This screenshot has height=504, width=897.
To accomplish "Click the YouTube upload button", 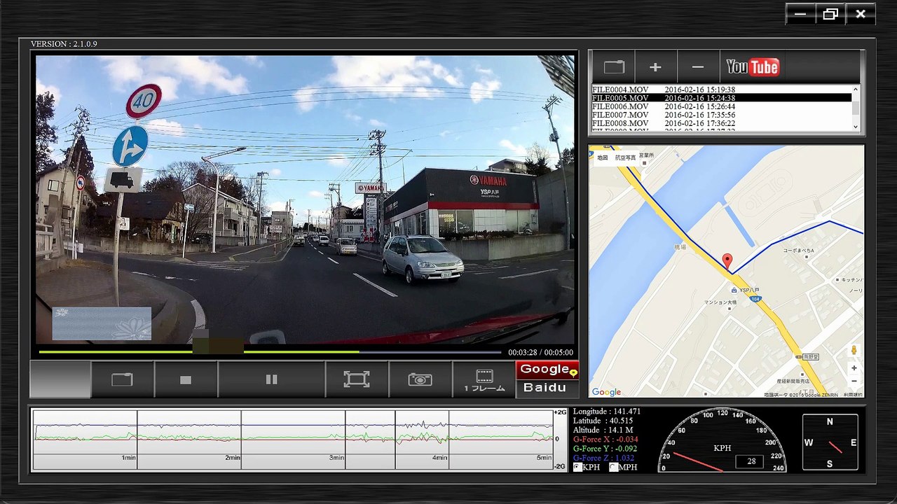I will click(752, 67).
